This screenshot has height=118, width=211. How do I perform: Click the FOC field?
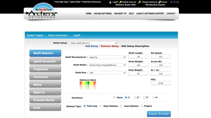click(161, 83)
